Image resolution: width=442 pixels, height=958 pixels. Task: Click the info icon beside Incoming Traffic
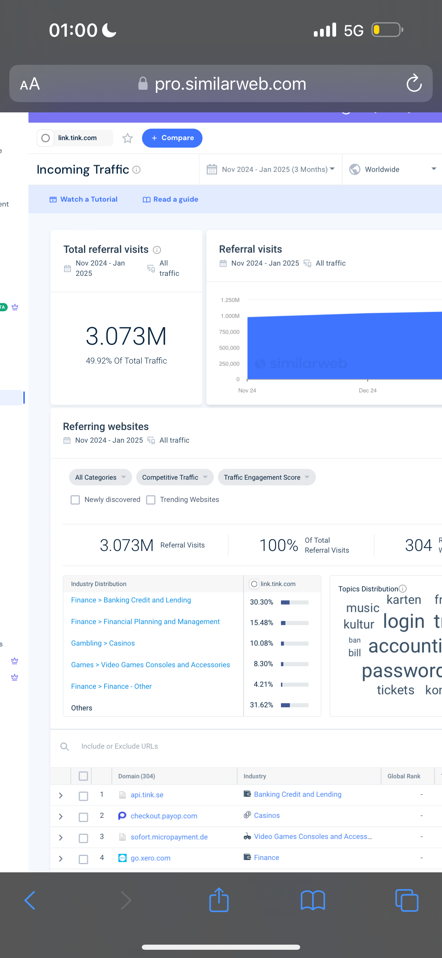tap(137, 170)
